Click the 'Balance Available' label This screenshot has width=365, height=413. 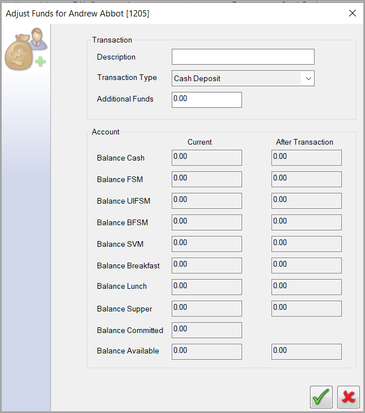(x=128, y=351)
